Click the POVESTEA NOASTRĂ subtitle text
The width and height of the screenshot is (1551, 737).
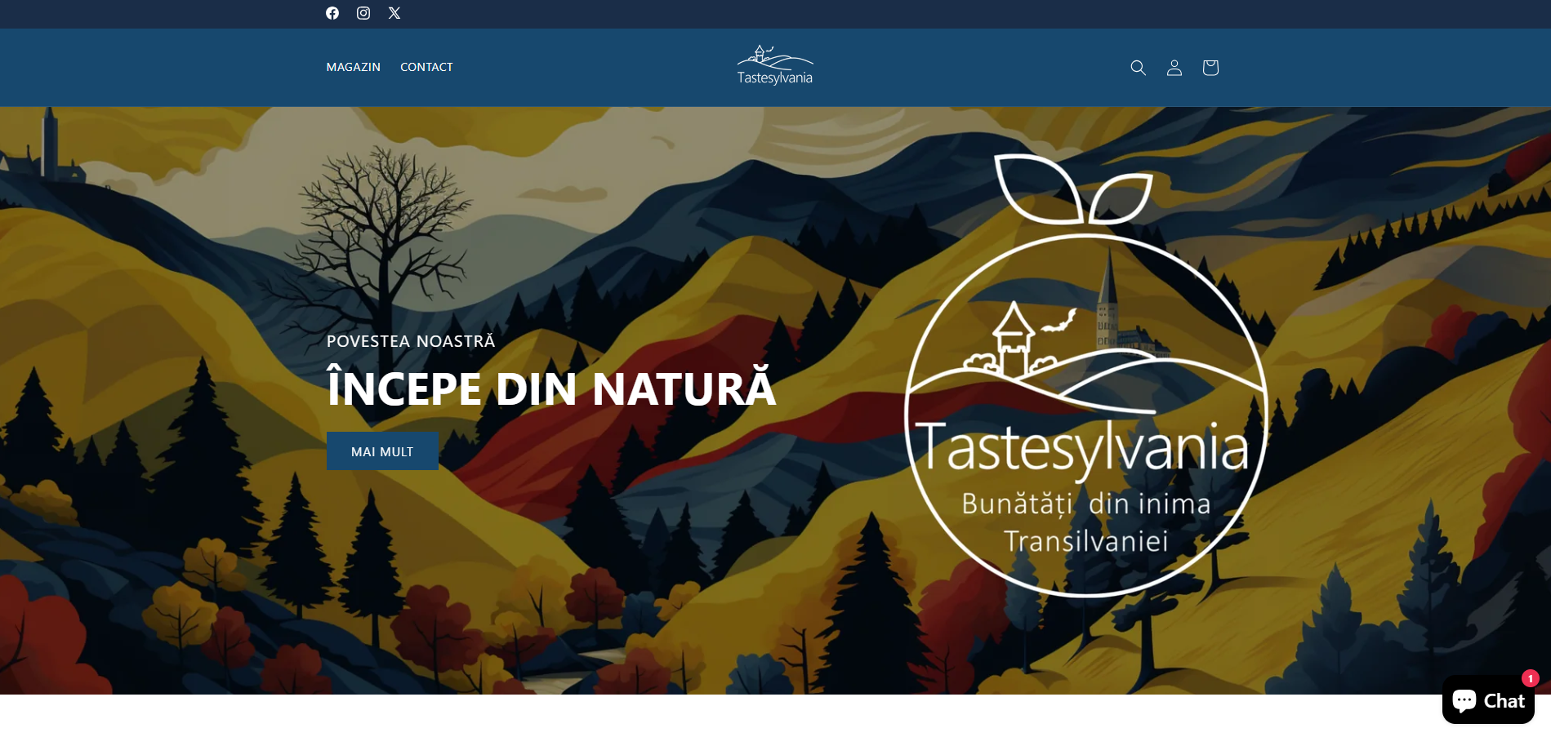click(411, 341)
